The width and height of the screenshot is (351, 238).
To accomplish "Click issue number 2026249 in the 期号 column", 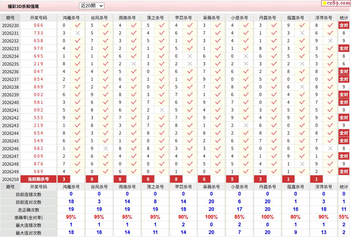I will click(10, 172).
